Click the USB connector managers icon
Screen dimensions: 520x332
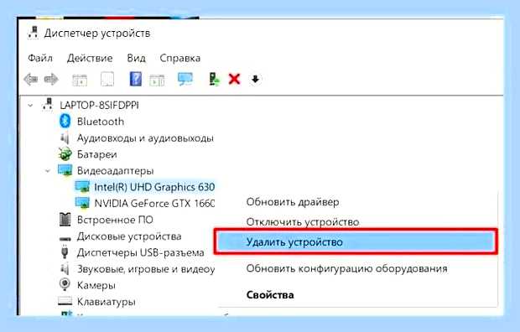pos(65,252)
